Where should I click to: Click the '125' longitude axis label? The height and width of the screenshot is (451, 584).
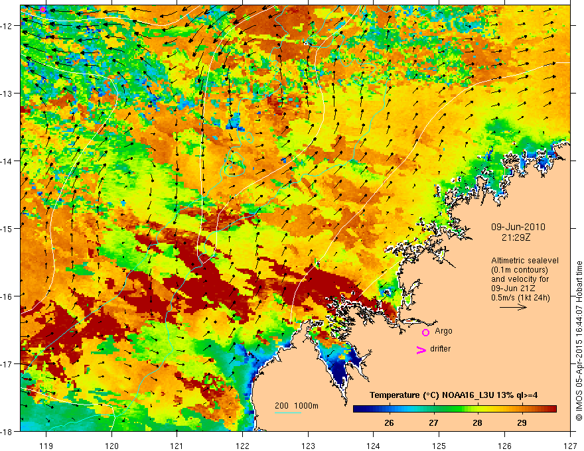[439, 446]
